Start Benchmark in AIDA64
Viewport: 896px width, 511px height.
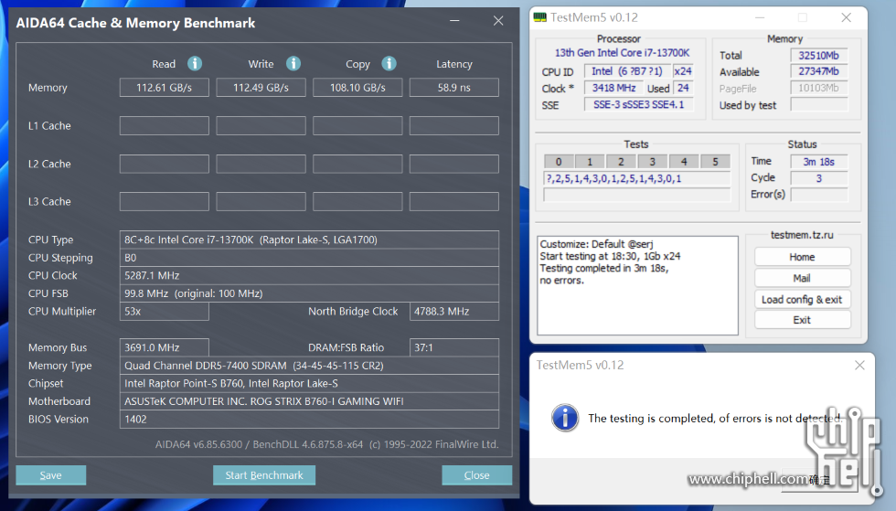(264, 475)
